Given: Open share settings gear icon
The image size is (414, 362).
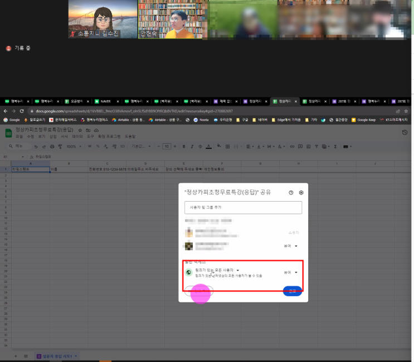Looking at the screenshot, I should click(x=301, y=193).
